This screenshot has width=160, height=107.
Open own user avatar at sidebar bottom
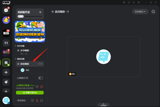6,101
